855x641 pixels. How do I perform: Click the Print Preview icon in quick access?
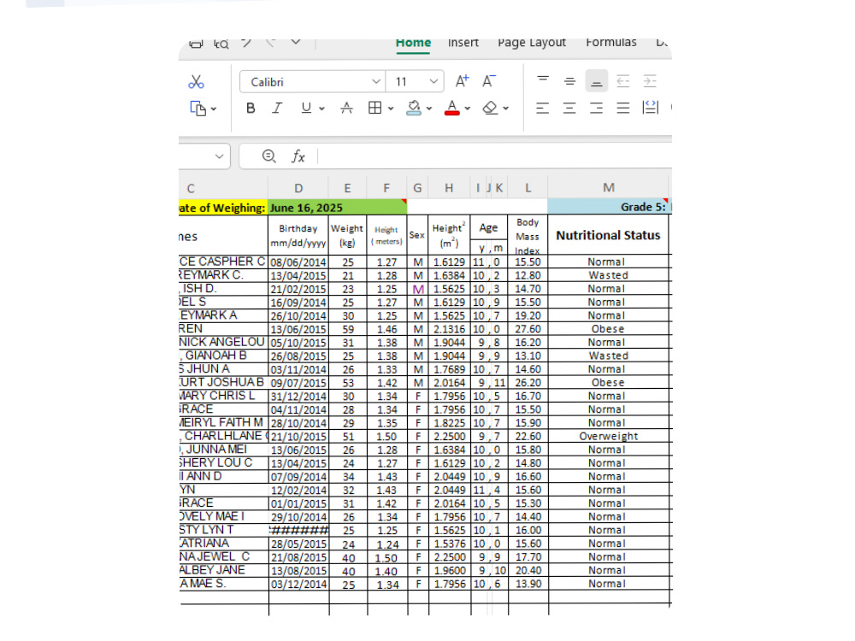tap(221, 44)
